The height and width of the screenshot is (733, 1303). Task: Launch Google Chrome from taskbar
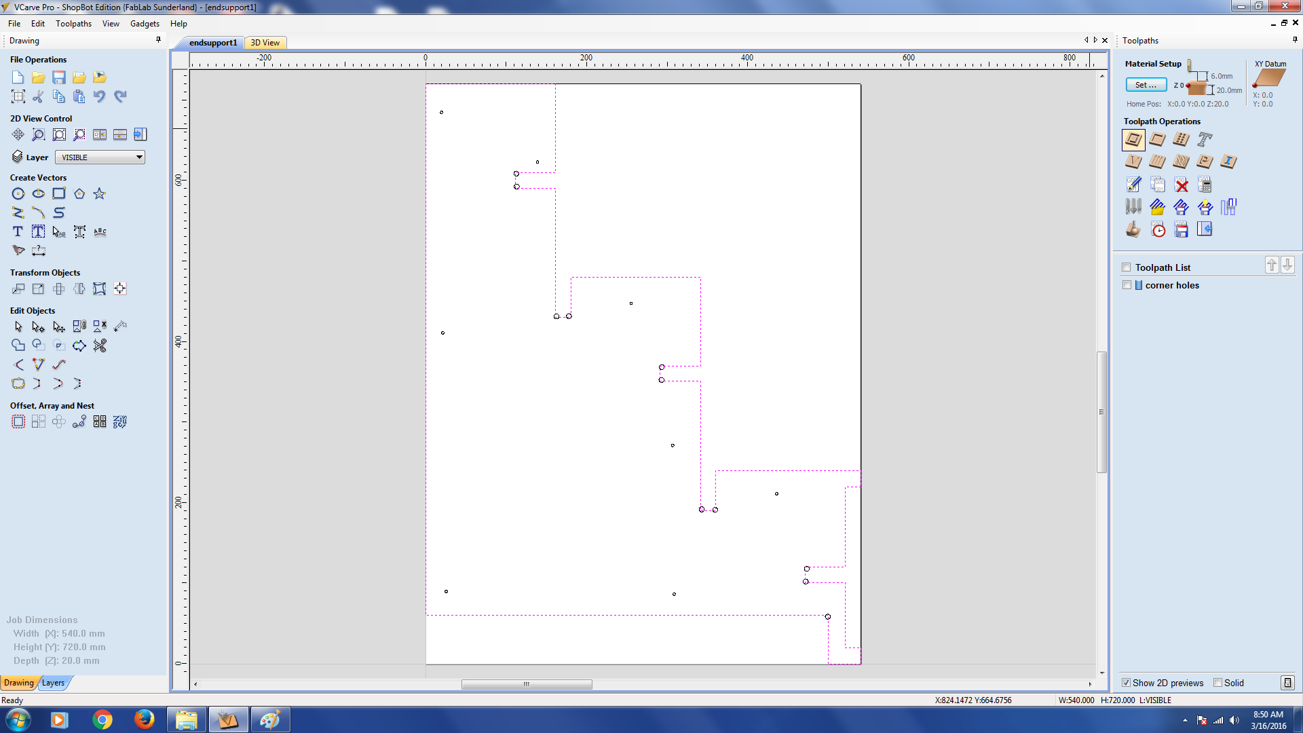click(102, 719)
